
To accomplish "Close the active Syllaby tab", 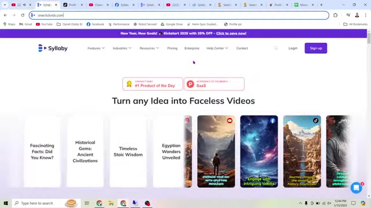I will coord(56,5).
